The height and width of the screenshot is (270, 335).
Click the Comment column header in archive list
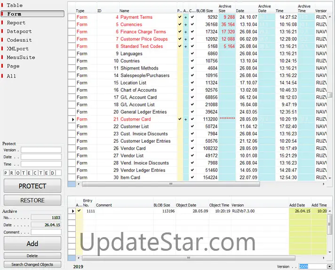pyautogui.click(x=104, y=205)
